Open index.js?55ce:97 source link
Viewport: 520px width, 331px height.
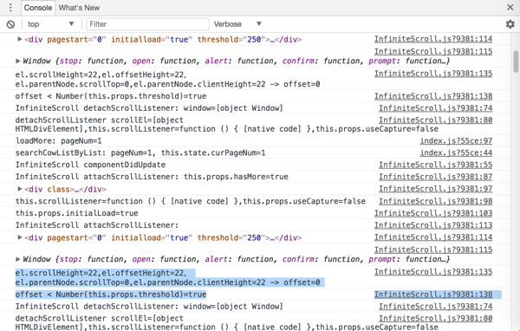point(456,140)
